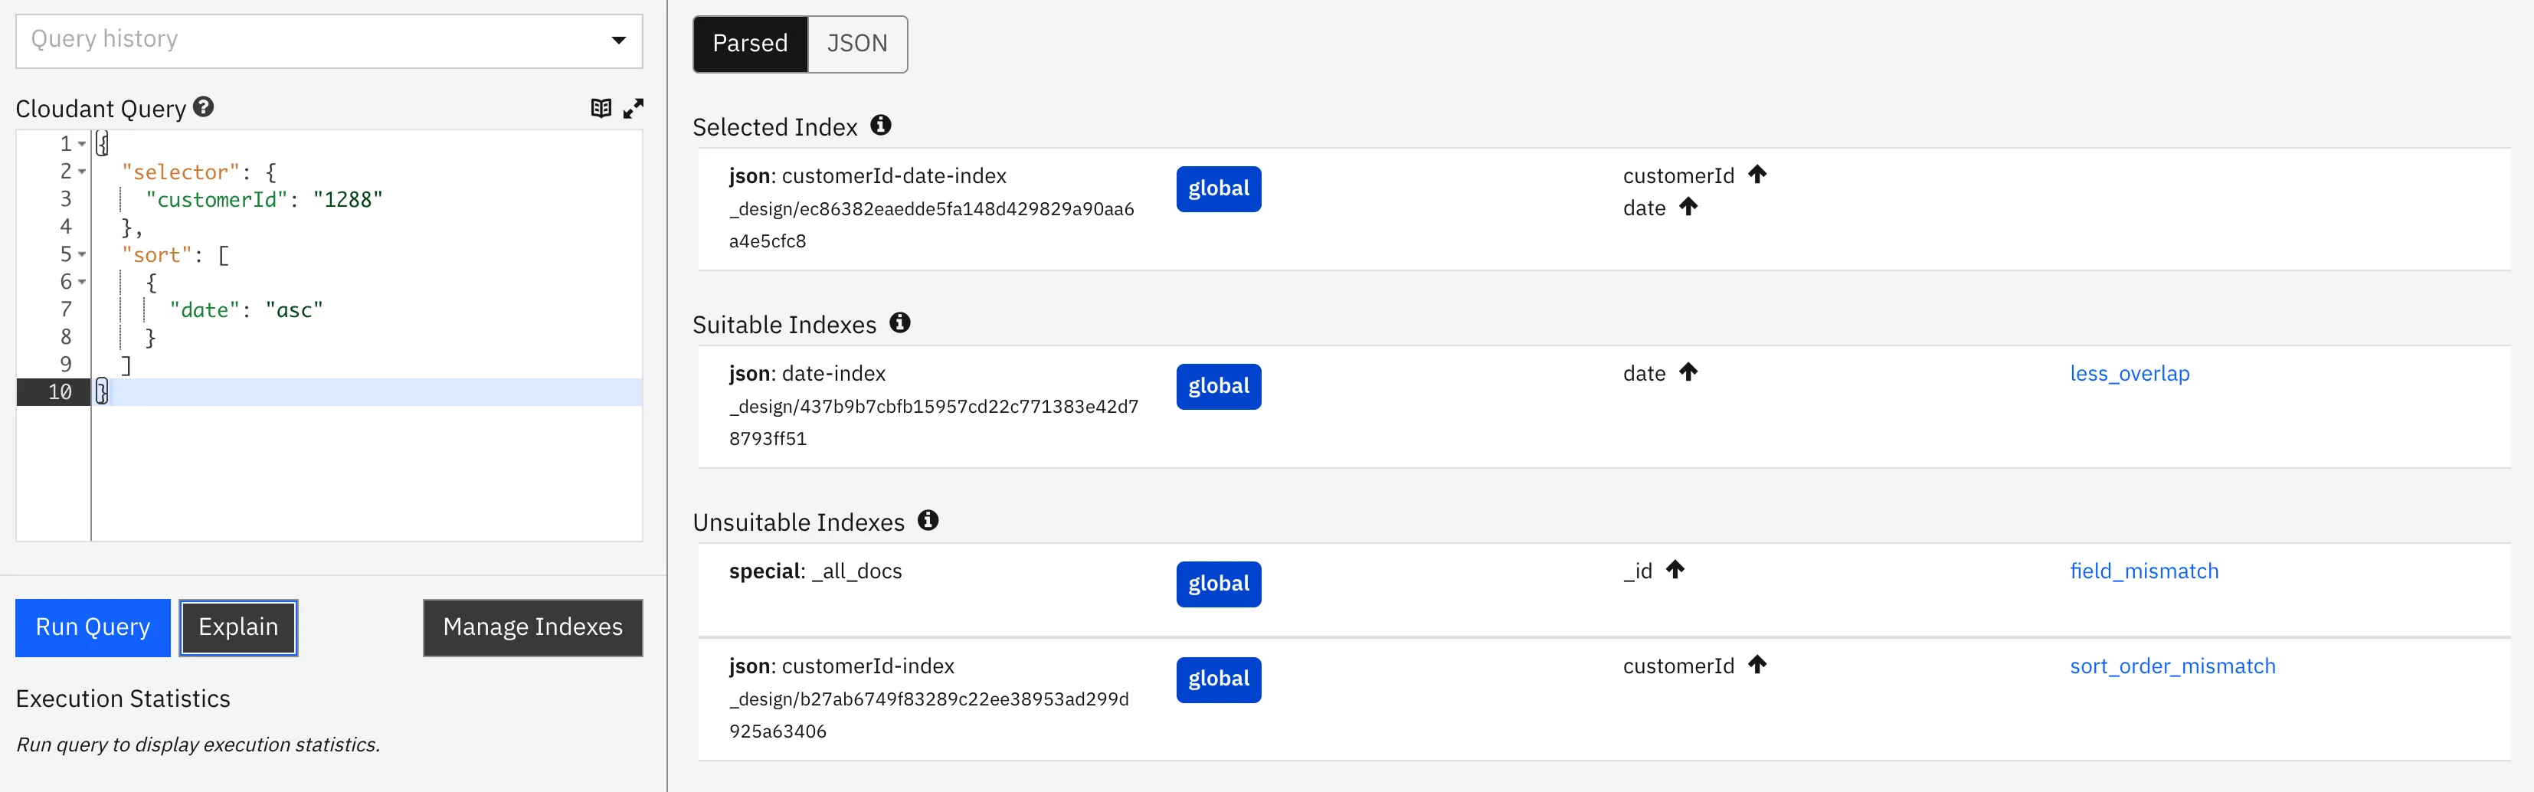
Task: Open the less_overlap reason link
Action: [x=2130, y=373]
